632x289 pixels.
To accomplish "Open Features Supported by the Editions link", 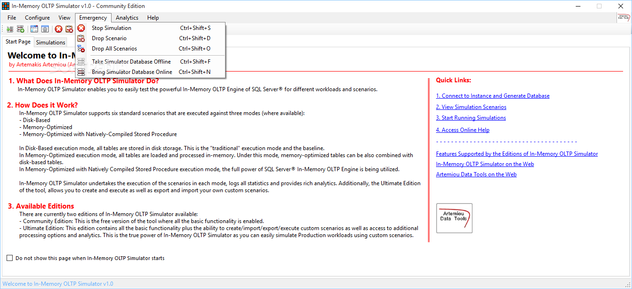I will [517, 154].
